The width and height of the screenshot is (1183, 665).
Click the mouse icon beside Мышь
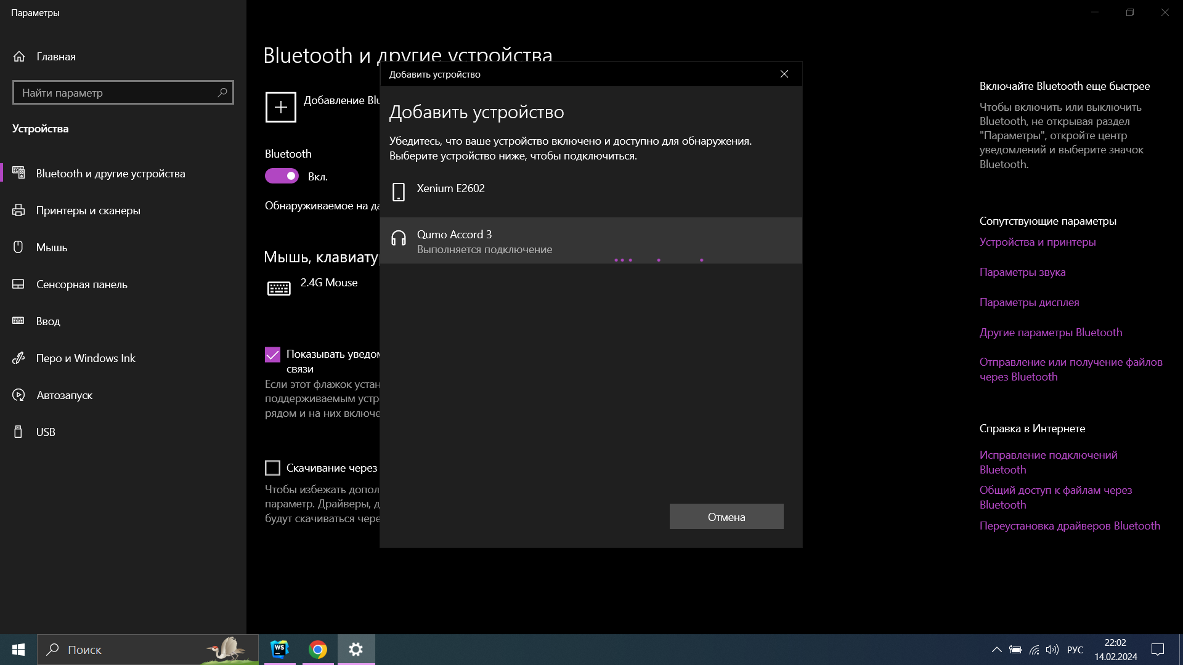tap(18, 247)
